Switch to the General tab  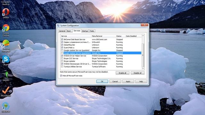click(62, 31)
